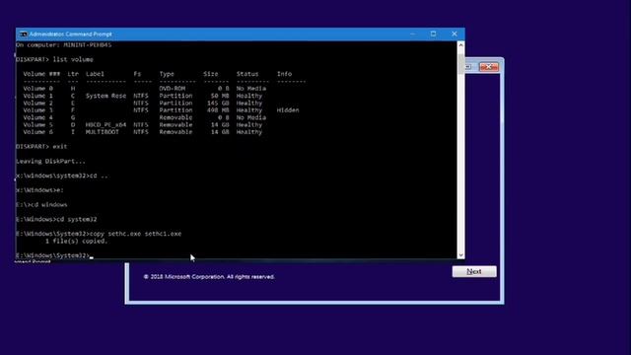Minimize the Command Prompt window
Image resolution: width=631 pixels, height=355 pixels.
[x=412, y=35]
